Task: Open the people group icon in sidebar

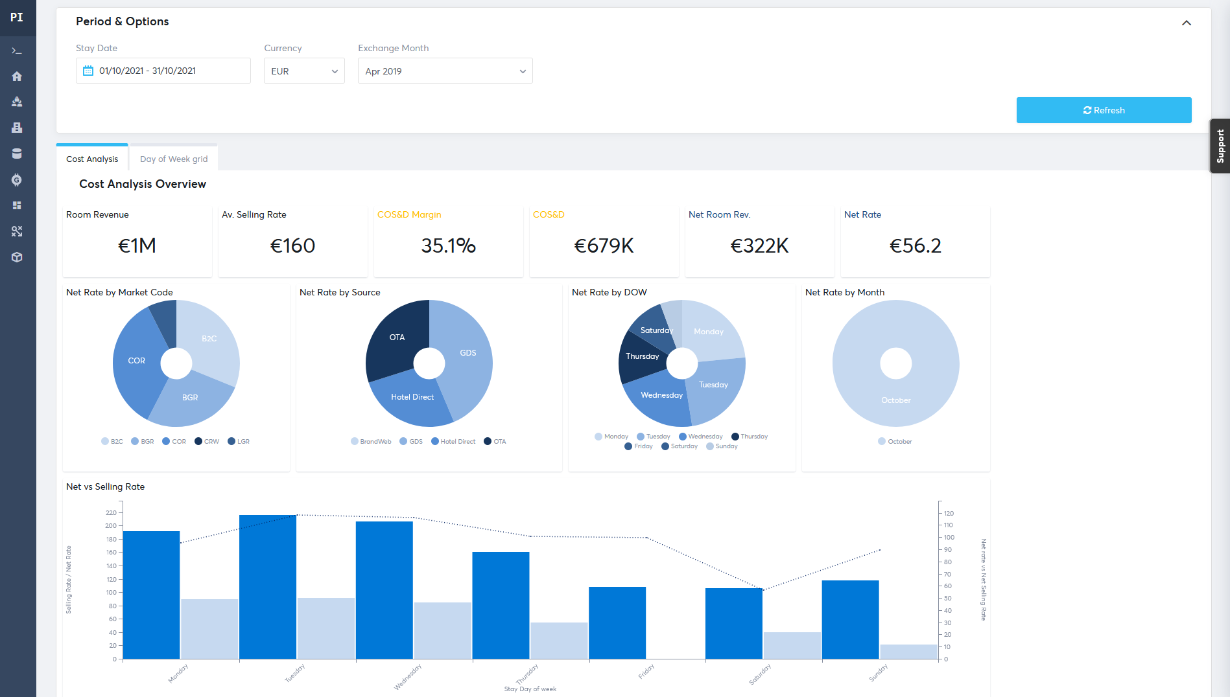Action: (17, 102)
